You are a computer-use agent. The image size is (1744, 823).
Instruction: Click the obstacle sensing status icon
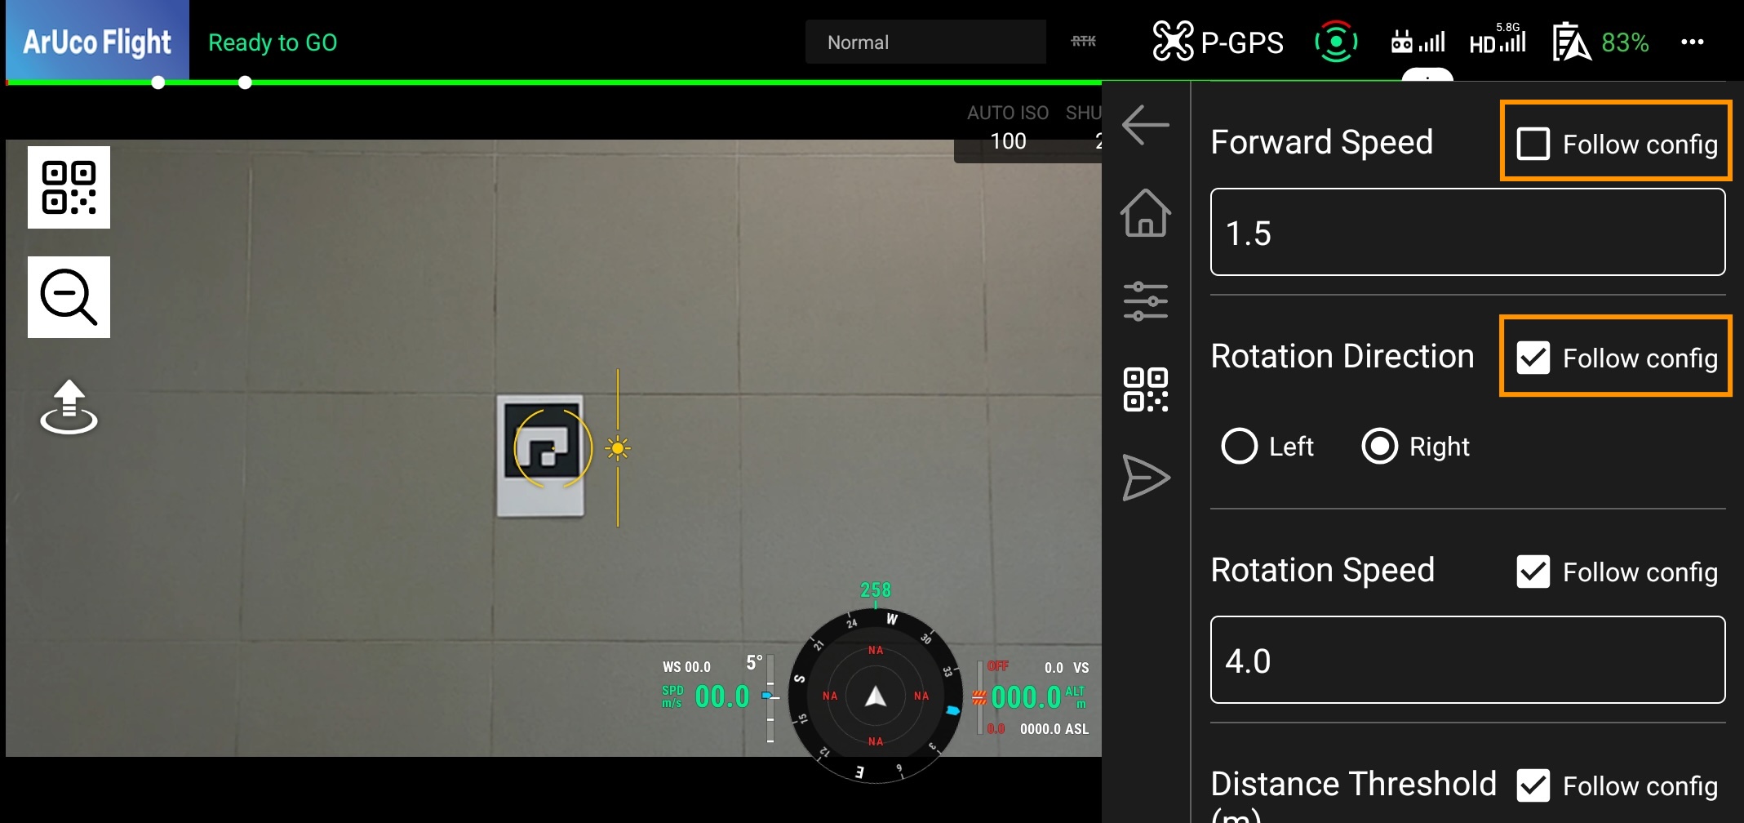coord(1338,40)
